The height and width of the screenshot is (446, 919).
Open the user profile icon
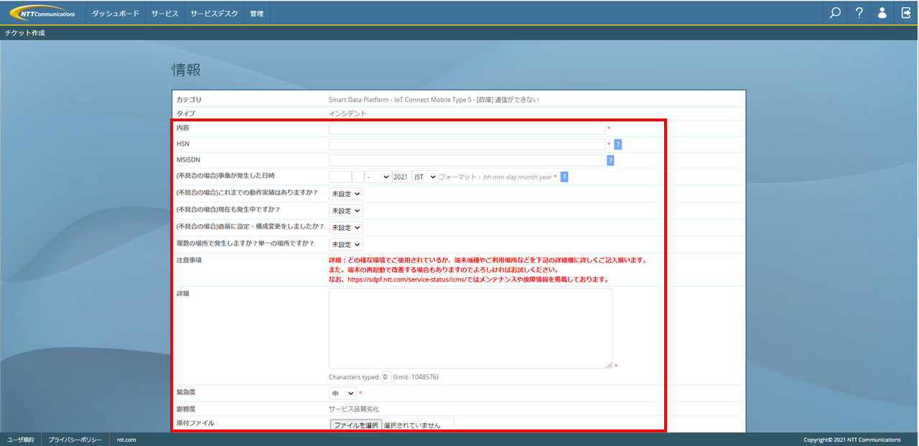(882, 13)
